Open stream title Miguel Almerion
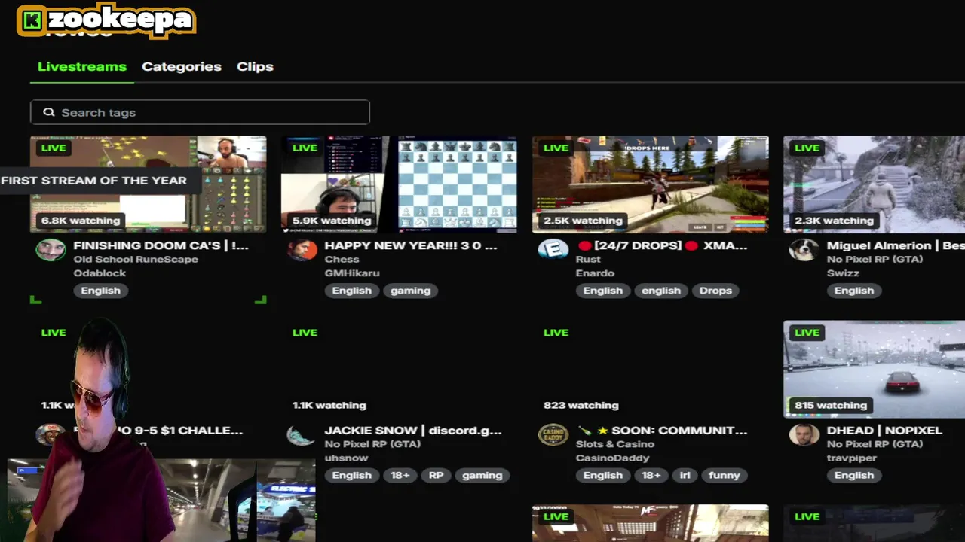This screenshot has height=542, width=965. 896,245
